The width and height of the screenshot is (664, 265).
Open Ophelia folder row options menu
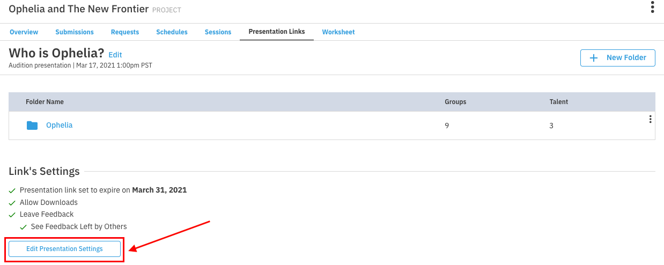(x=650, y=119)
